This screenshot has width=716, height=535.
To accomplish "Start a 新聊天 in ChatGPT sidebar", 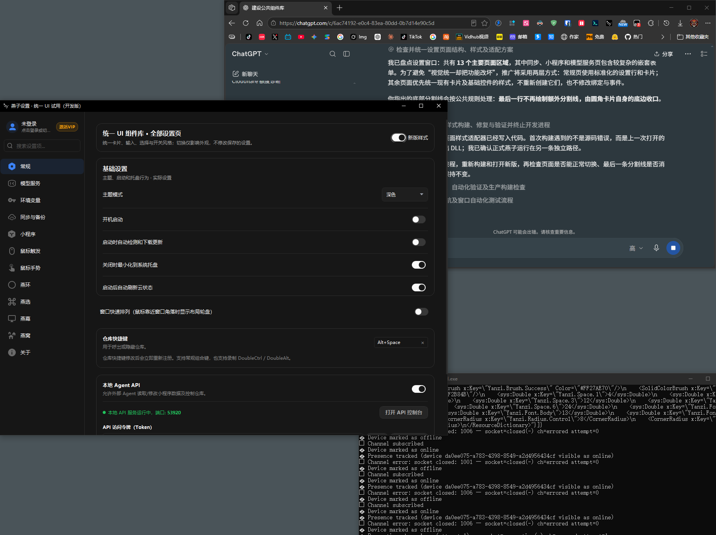I will [245, 74].
